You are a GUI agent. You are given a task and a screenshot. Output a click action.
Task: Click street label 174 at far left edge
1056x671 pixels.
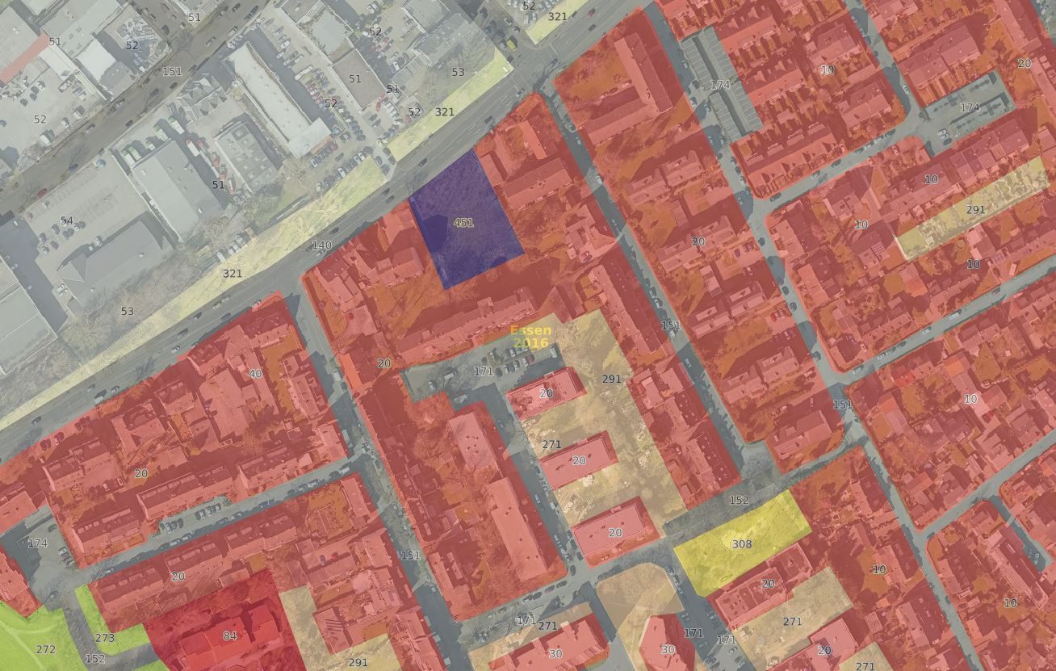(x=37, y=543)
